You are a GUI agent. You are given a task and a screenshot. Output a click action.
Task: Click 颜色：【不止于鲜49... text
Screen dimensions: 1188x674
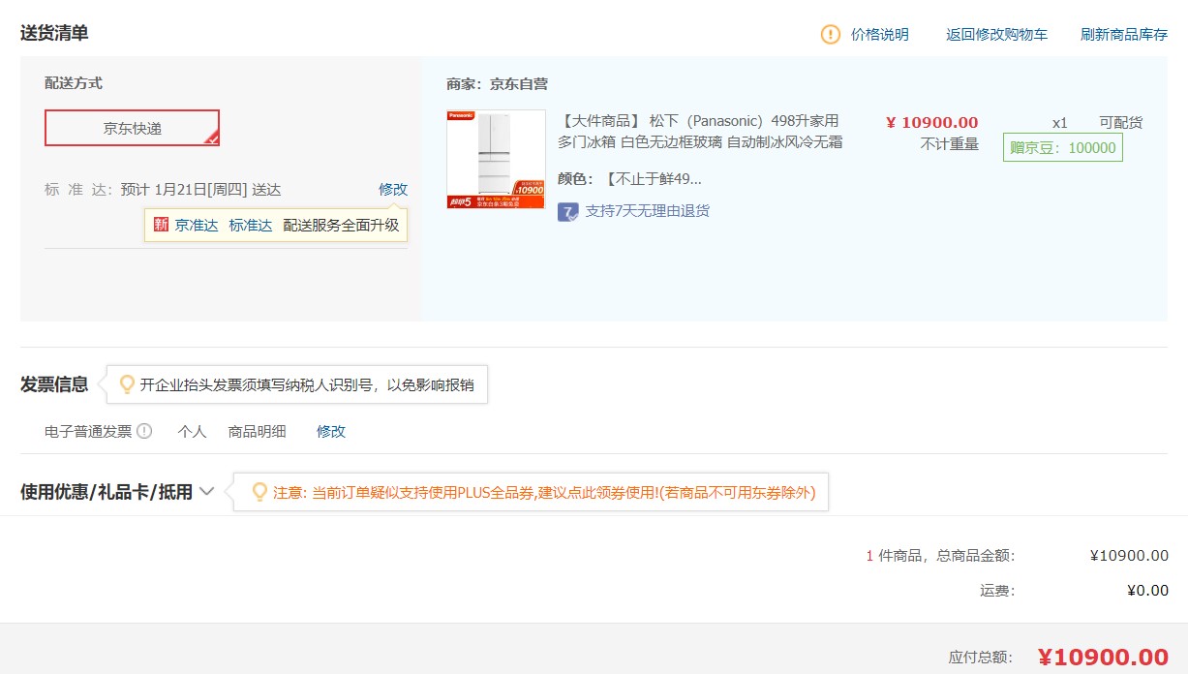629,179
